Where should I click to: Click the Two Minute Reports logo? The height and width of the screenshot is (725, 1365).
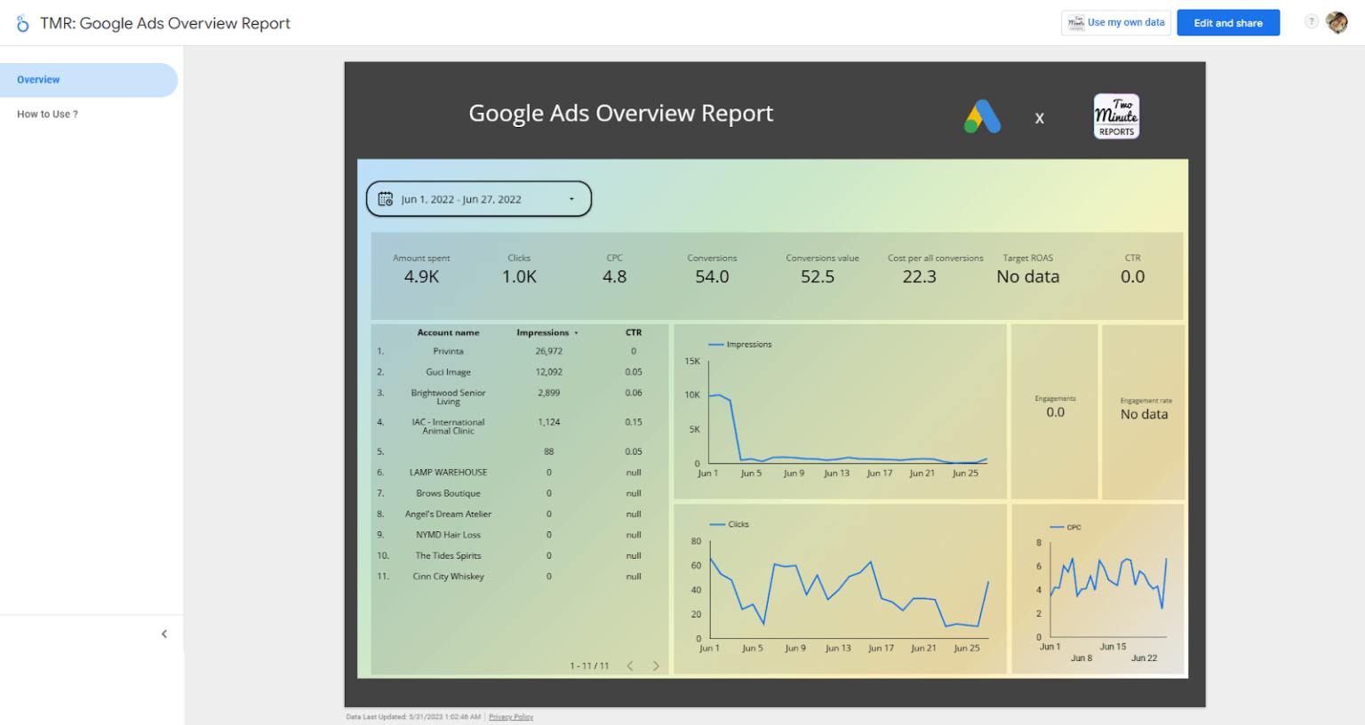(1116, 116)
